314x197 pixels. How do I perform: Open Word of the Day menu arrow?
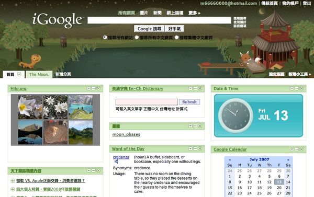190,148
